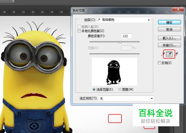Choose the 图像 radio button
186x133 pixels.
coord(120,90)
